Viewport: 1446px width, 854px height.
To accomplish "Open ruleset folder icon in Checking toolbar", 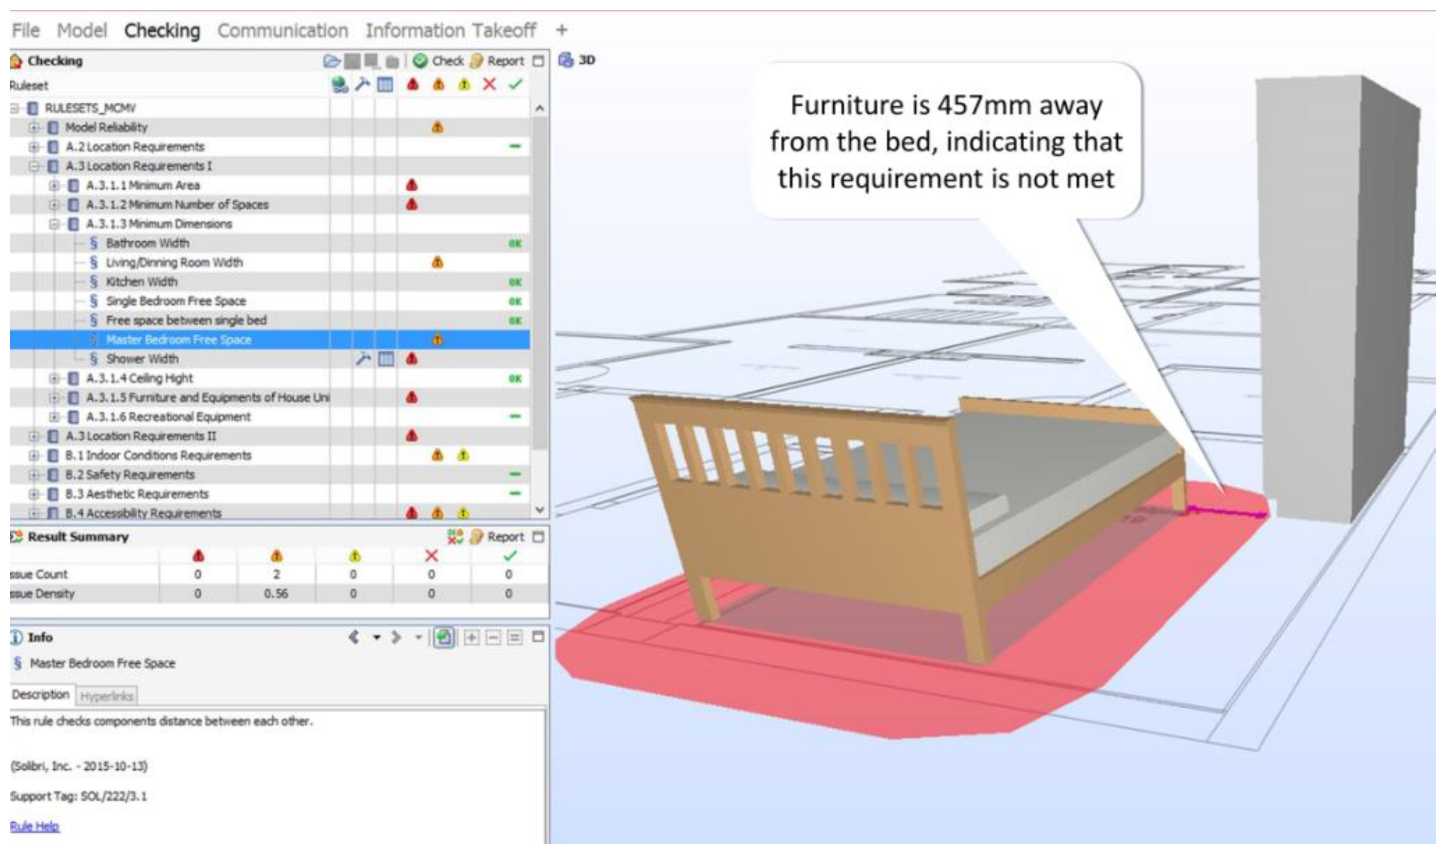I will (331, 61).
